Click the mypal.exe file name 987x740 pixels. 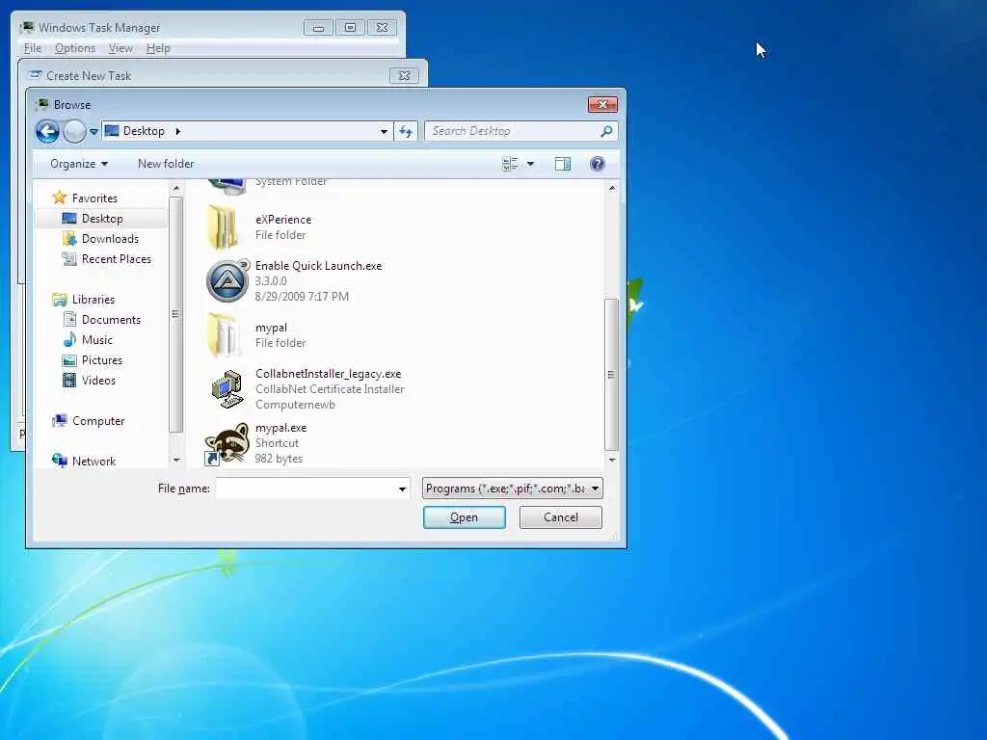pyautogui.click(x=280, y=428)
